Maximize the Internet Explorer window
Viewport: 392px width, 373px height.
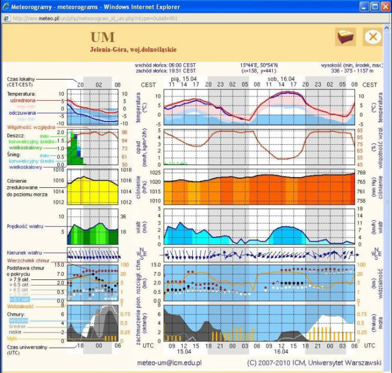tap(375, 7)
